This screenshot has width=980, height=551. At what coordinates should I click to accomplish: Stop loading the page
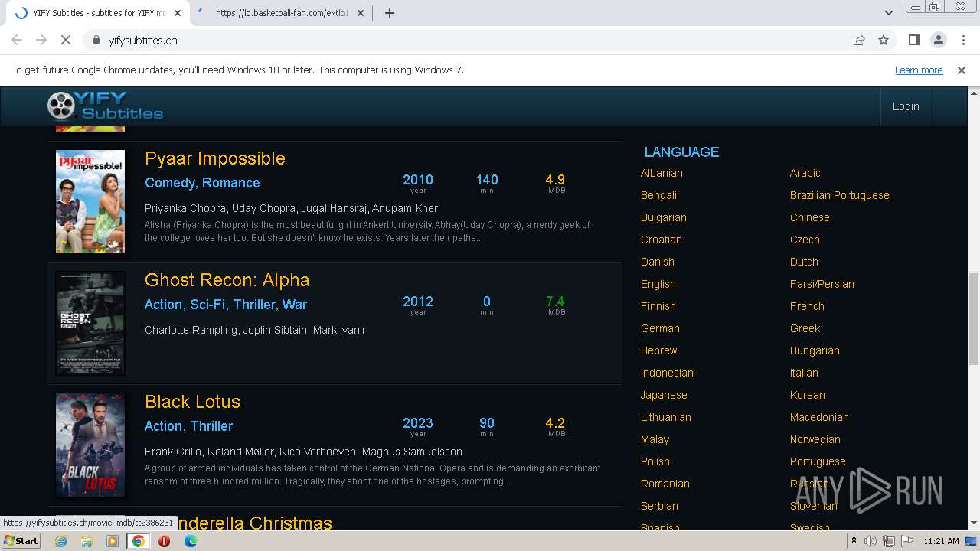[x=66, y=40]
